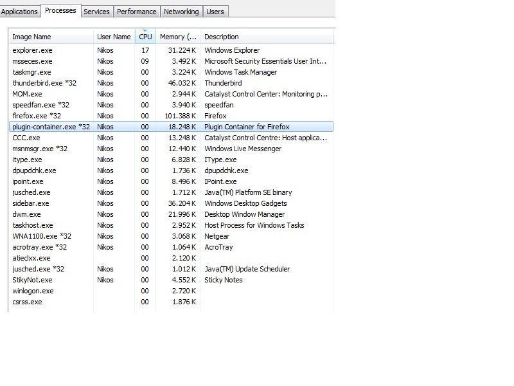
Task: Select jusched.exe *32 process
Action: [171, 269]
